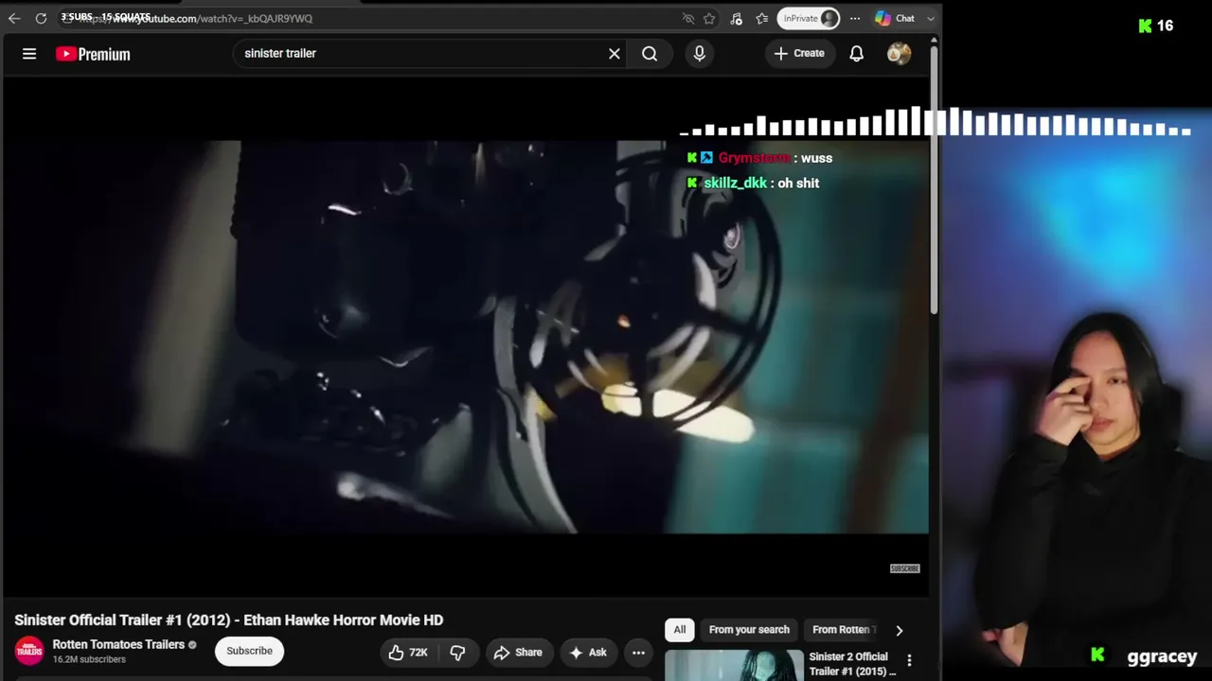This screenshot has width=1212, height=681.
Task: Open Rotten Tomatoes Trailers channel name link
Action: coord(118,644)
